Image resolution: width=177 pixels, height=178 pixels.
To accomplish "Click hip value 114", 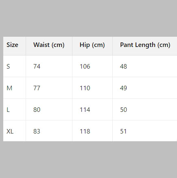I will 85,110.
